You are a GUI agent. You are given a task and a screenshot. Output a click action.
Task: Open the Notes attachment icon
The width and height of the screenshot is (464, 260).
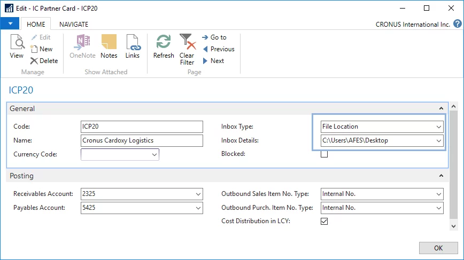pos(109,46)
